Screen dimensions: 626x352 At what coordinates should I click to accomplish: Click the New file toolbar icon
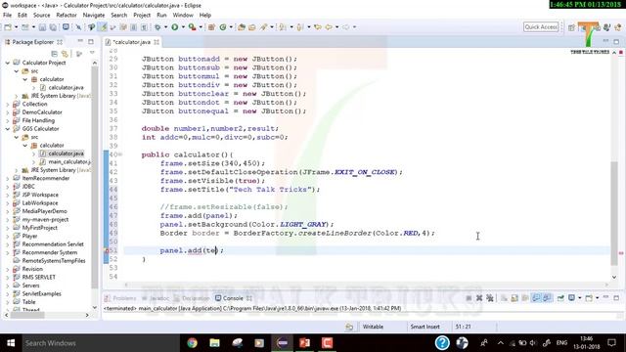(8, 27)
